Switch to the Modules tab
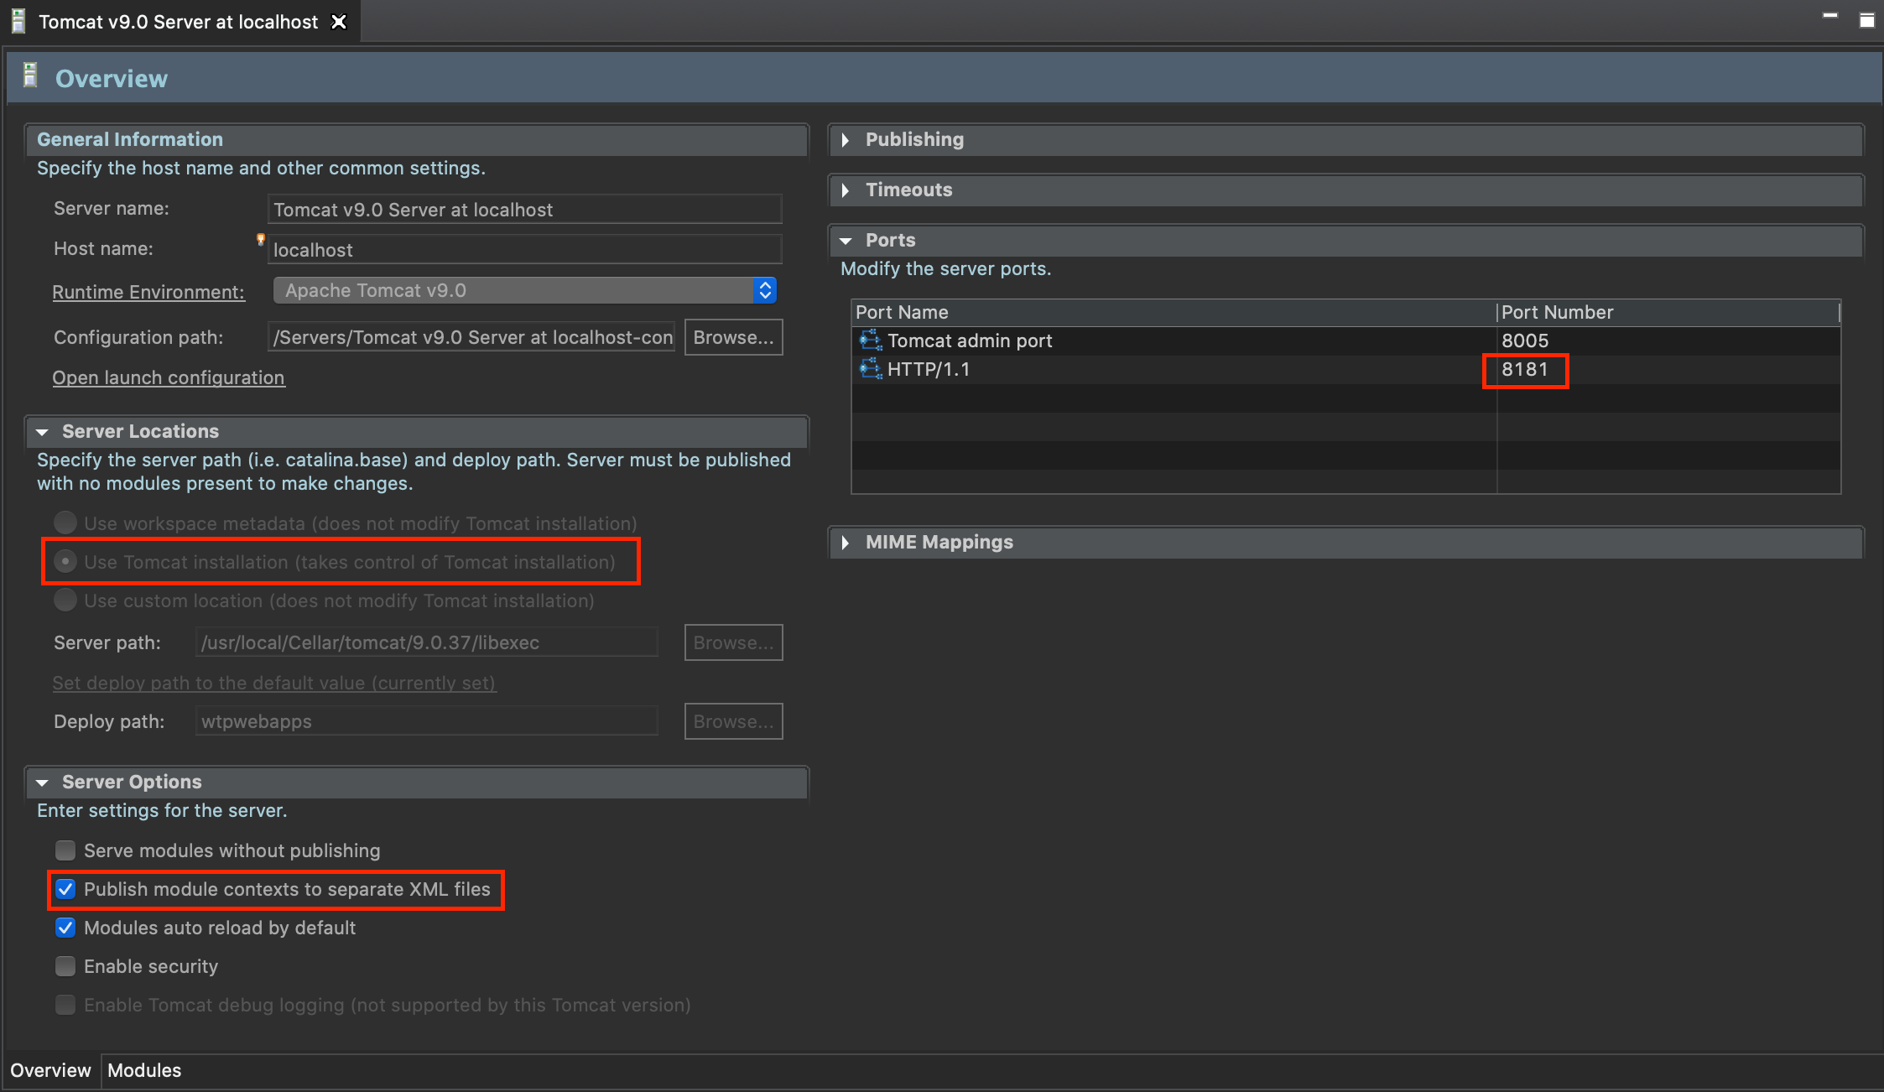This screenshot has height=1092, width=1884. pos(144,1070)
